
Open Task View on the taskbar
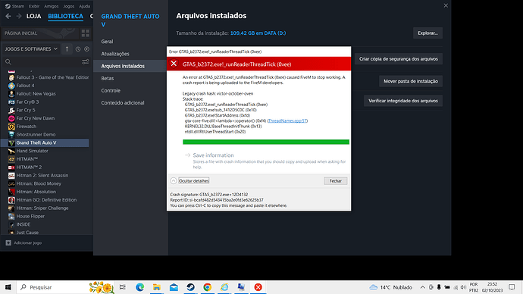tap(123, 287)
